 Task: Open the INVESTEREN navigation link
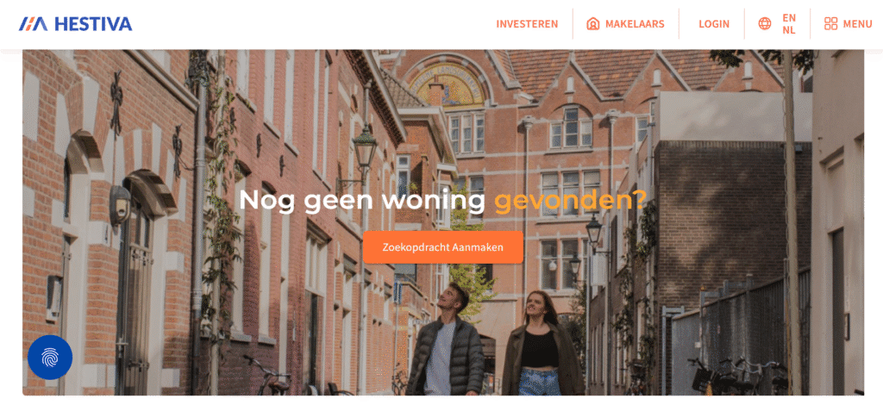pos(527,24)
